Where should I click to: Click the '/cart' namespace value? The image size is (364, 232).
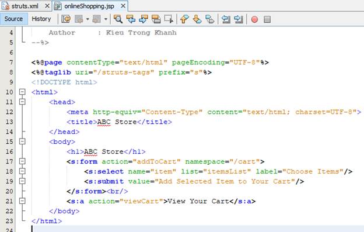244,161
